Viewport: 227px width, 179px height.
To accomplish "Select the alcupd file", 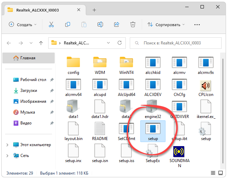I will click(100, 87).
